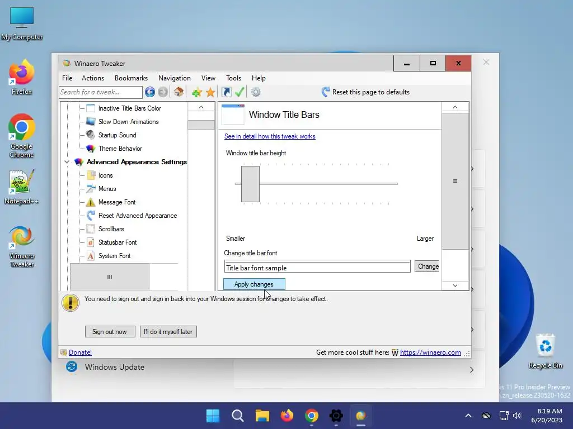Click the Inactive Title Bars Color icon
This screenshot has height=429, width=573.
91,108
